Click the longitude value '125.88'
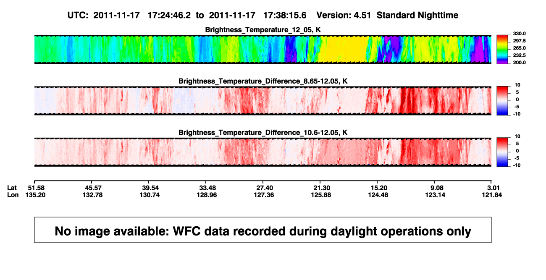 point(321,195)
